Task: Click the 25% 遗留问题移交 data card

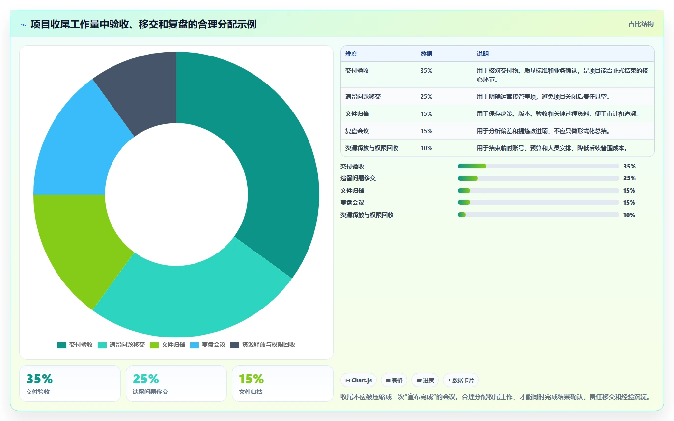Action: point(176,384)
